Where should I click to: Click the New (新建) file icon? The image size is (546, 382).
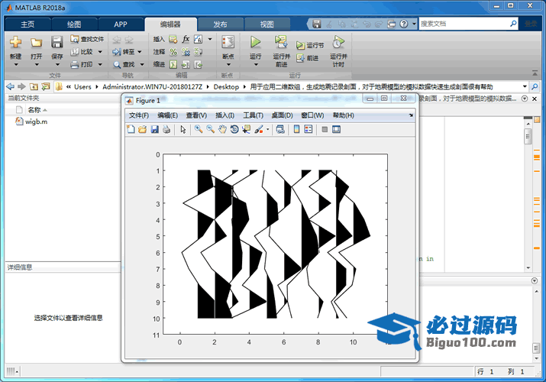click(x=15, y=42)
